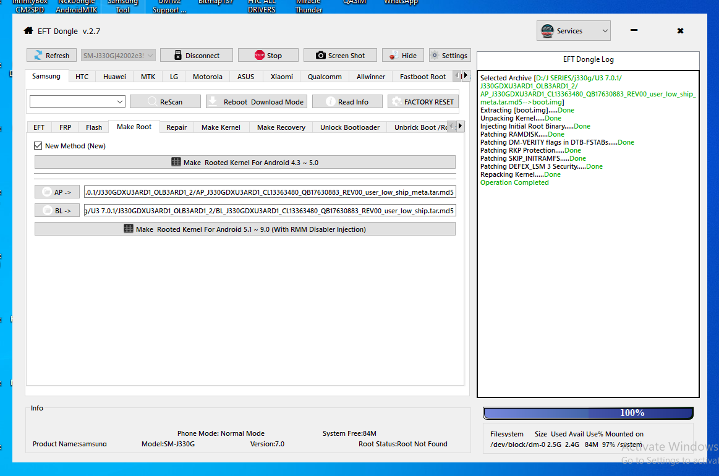Open the Unlock Bootloader tab
The width and height of the screenshot is (719, 476).
point(350,127)
